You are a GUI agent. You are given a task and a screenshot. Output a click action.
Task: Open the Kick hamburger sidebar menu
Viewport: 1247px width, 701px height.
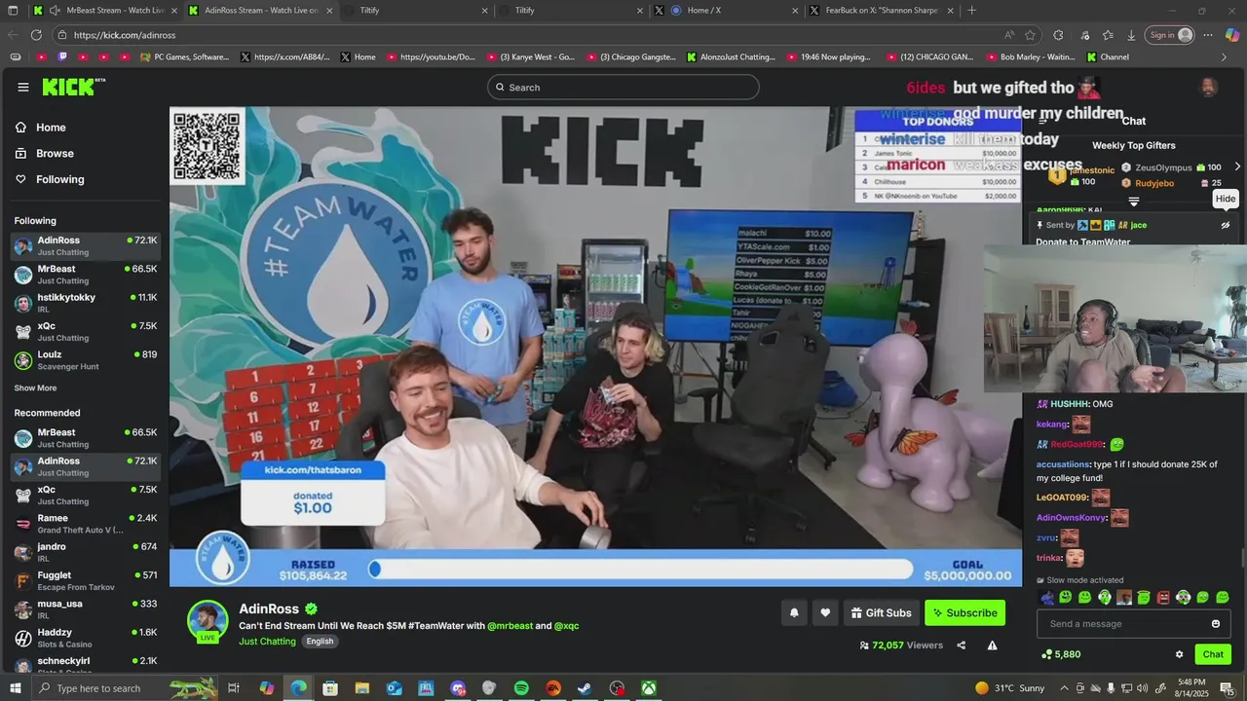(22, 88)
